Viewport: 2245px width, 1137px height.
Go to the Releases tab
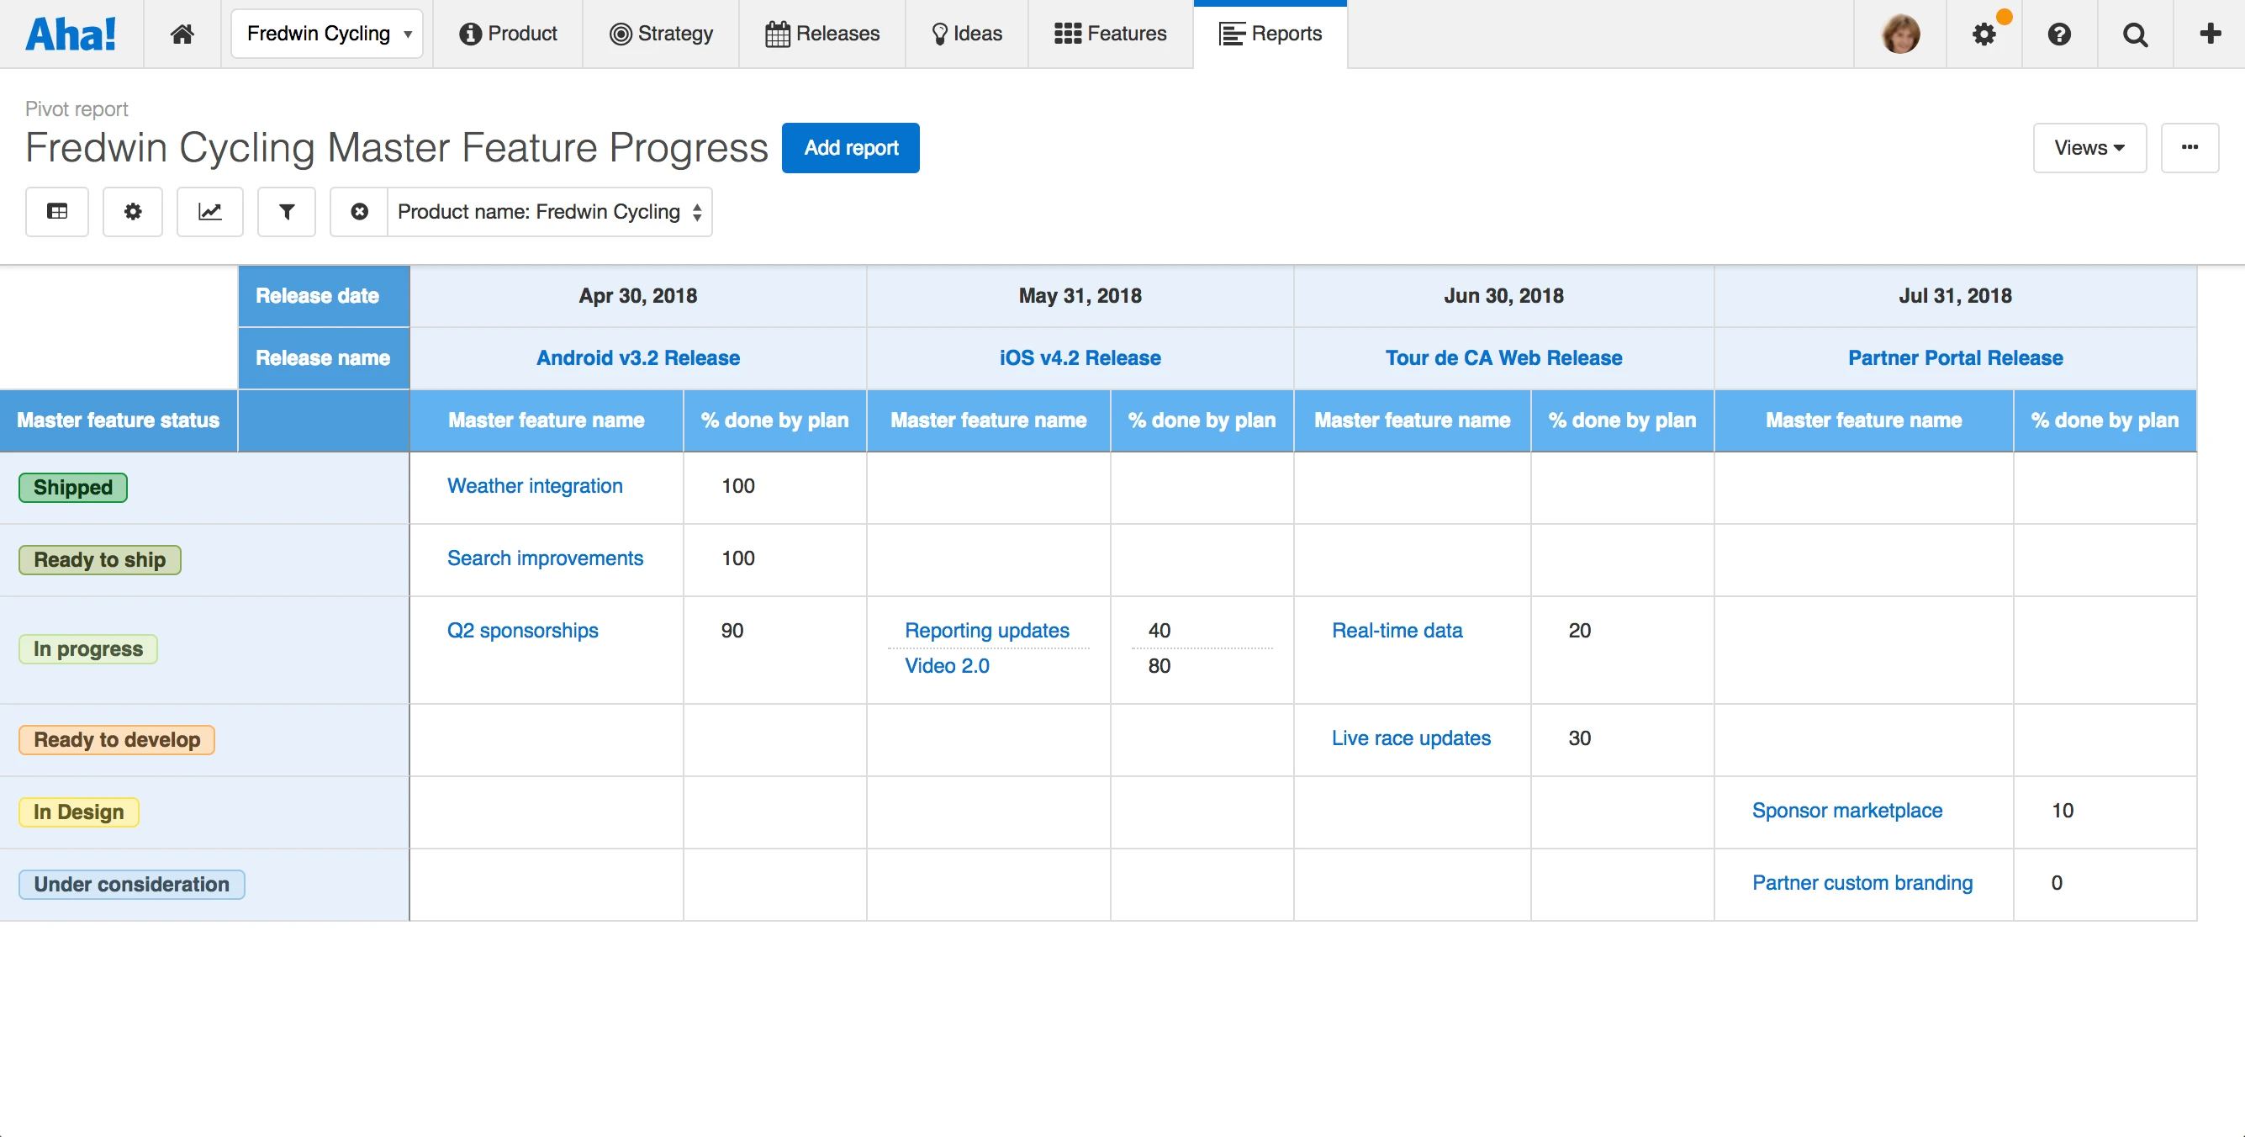[x=822, y=34]
